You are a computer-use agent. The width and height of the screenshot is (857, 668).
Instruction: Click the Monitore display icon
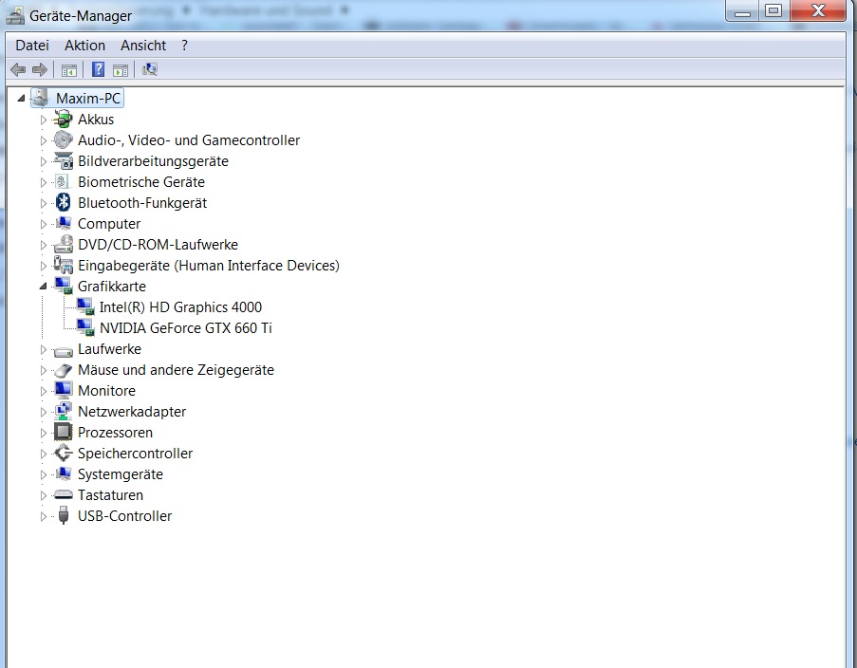[x=64, y=390]
